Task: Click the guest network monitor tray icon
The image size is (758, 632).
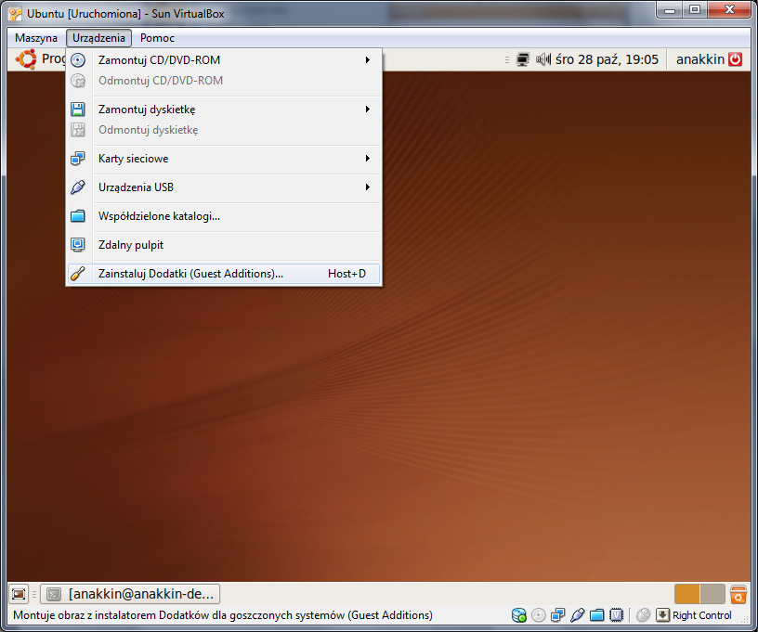Action: 523,59
